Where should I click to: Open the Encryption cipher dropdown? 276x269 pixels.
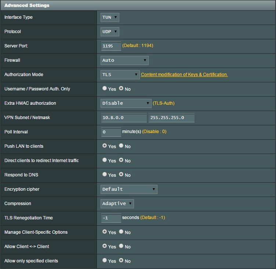click(129, 189)
